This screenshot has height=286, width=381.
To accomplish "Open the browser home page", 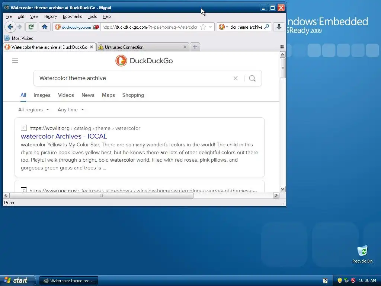I will (45, 27).
